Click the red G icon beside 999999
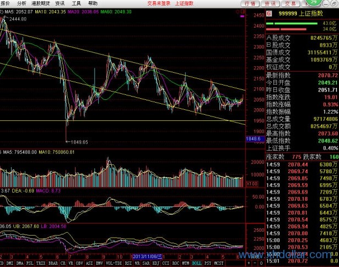The image size is (339, 267). coord(269,13)
